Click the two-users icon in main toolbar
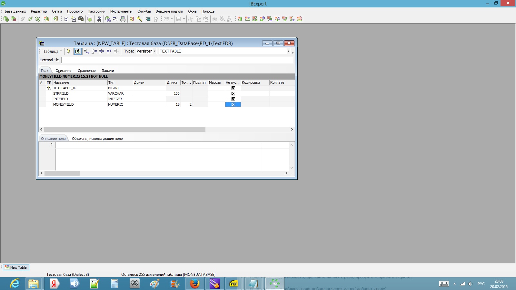Screen dimensions: 516x290 [132, 19]
